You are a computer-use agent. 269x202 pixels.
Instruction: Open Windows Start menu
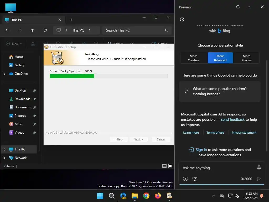pyautogui.click(x=100, y=196)
